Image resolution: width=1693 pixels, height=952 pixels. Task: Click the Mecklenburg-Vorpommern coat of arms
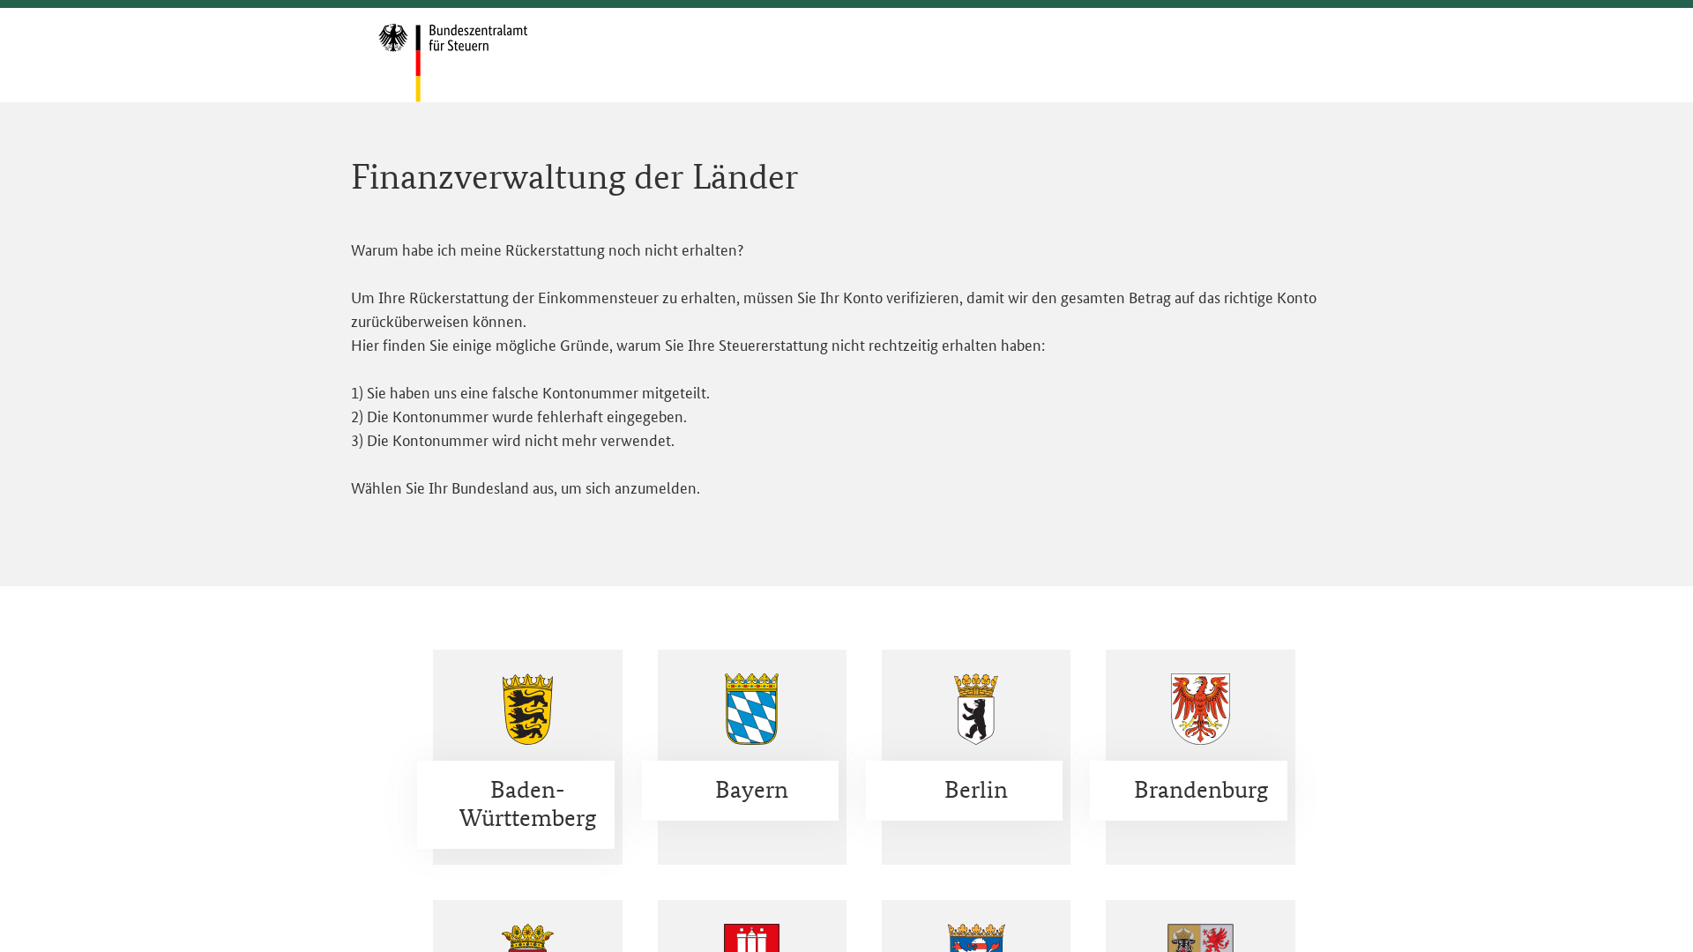(x=1200, y=938)
